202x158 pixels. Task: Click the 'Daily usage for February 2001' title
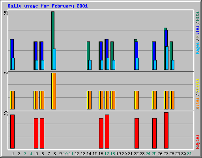click(x=48, y=6)
